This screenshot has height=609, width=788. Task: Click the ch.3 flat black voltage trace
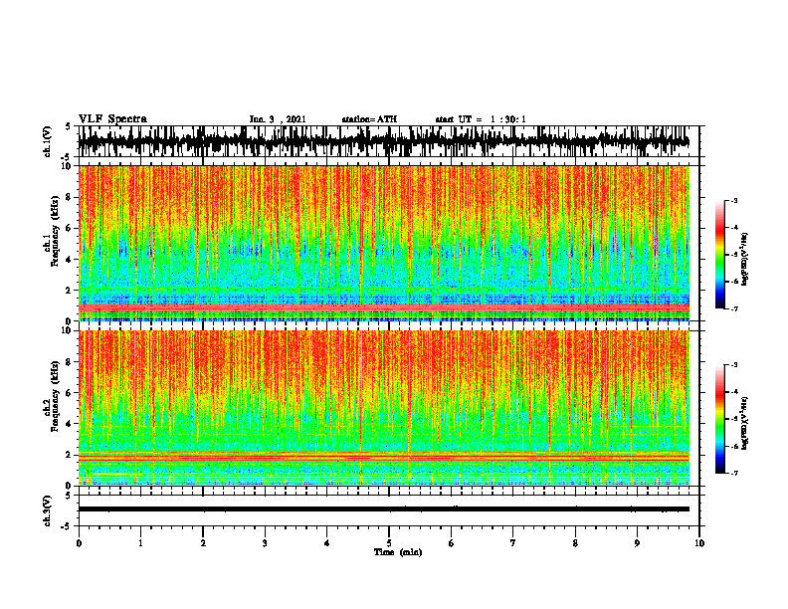pos(383,509)
